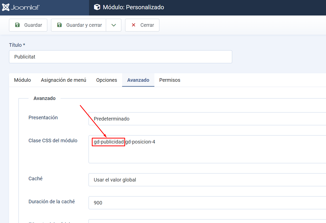Go to the Opciones tab

click(x=107, y=80)
